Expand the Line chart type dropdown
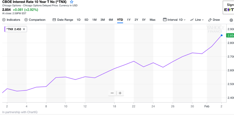234x115 pixels. (197, 20)
